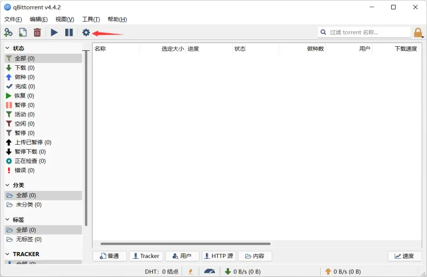Select the 下载 (0) status filter

[x=44, y=68]
